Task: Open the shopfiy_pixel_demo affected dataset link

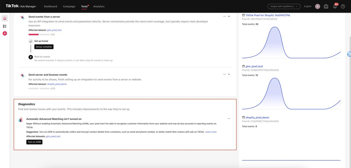Action: (57, 84)
